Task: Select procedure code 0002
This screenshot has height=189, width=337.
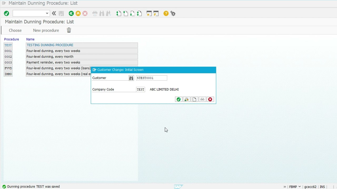Action: coord(8,57)
